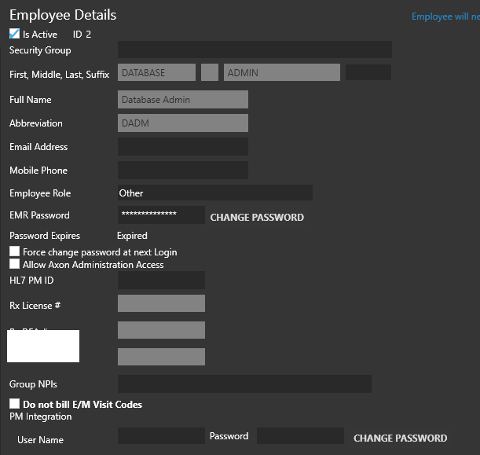480x455 pixels.
Task: Focus the Email Address field
Action: click(183, 147)
